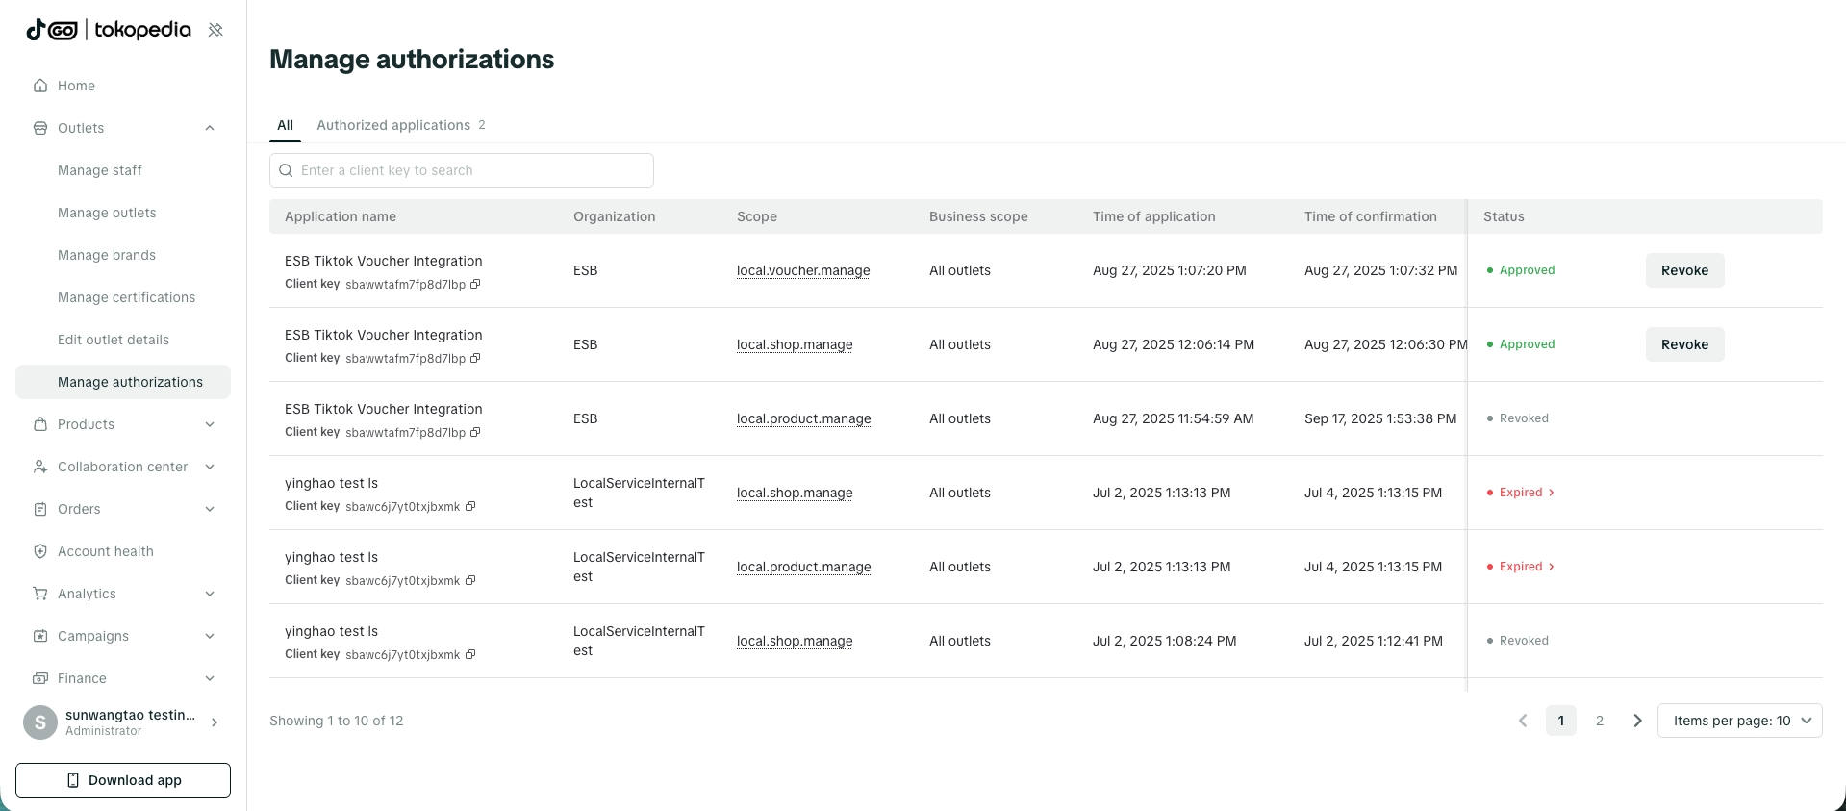Go to next page arrow in pagination
This screenshot has height=811, width=1846.
pos(1637,721)
